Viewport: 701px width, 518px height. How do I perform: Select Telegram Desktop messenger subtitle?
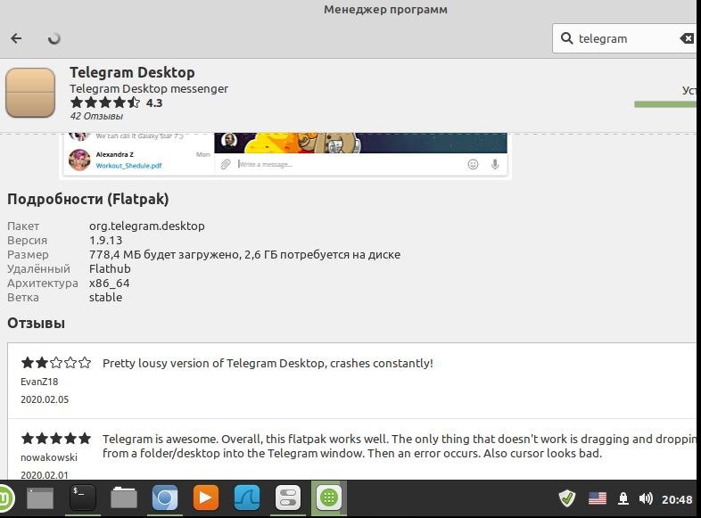[149, 88]
